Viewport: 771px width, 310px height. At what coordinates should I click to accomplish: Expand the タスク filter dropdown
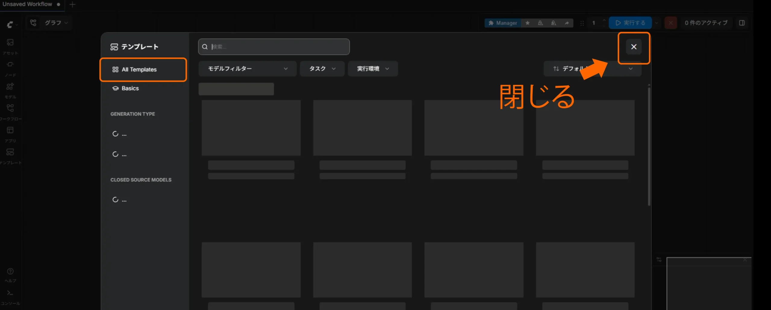coord(322,69)
